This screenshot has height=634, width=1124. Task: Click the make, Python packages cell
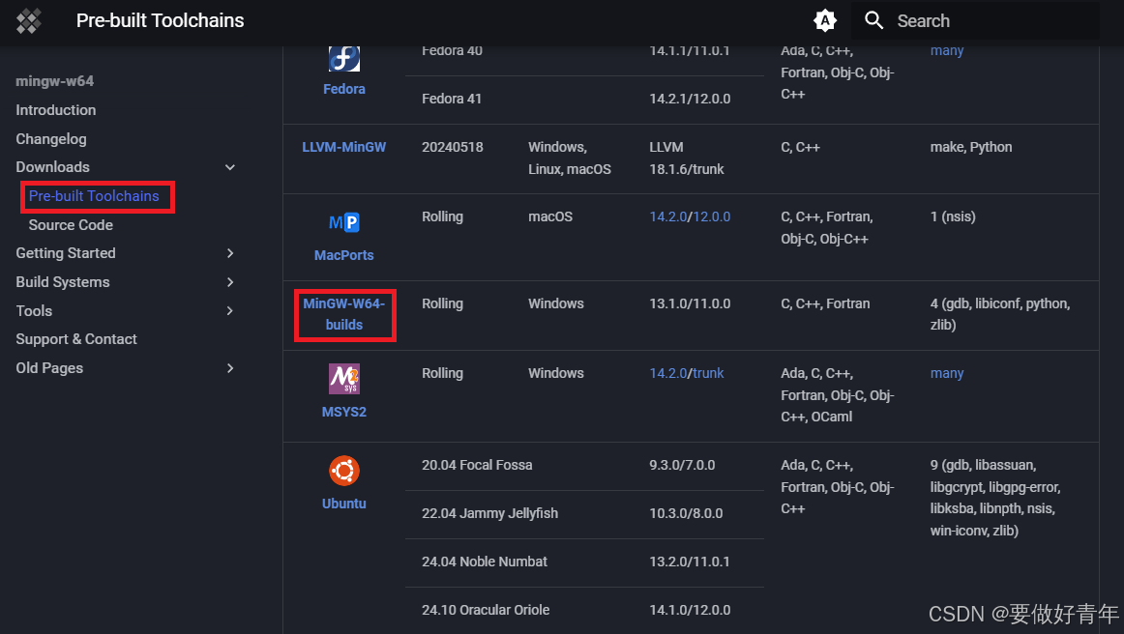pos(971,147)
